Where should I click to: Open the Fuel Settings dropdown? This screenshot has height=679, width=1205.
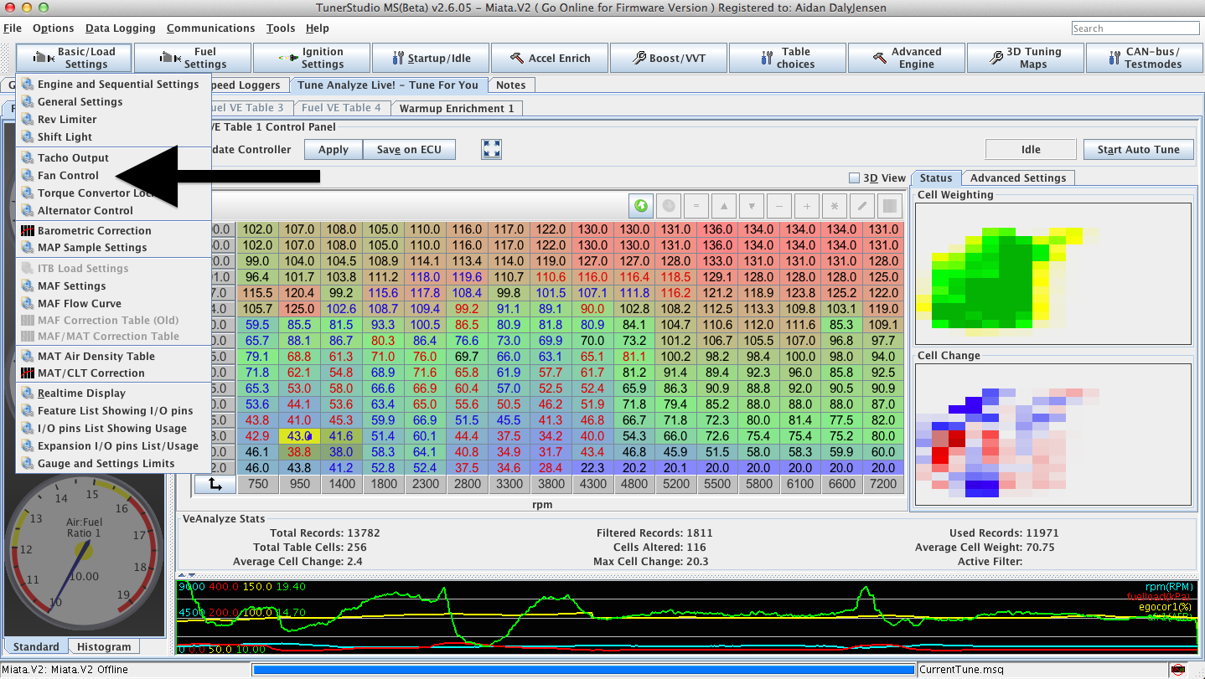coord(193,58)
